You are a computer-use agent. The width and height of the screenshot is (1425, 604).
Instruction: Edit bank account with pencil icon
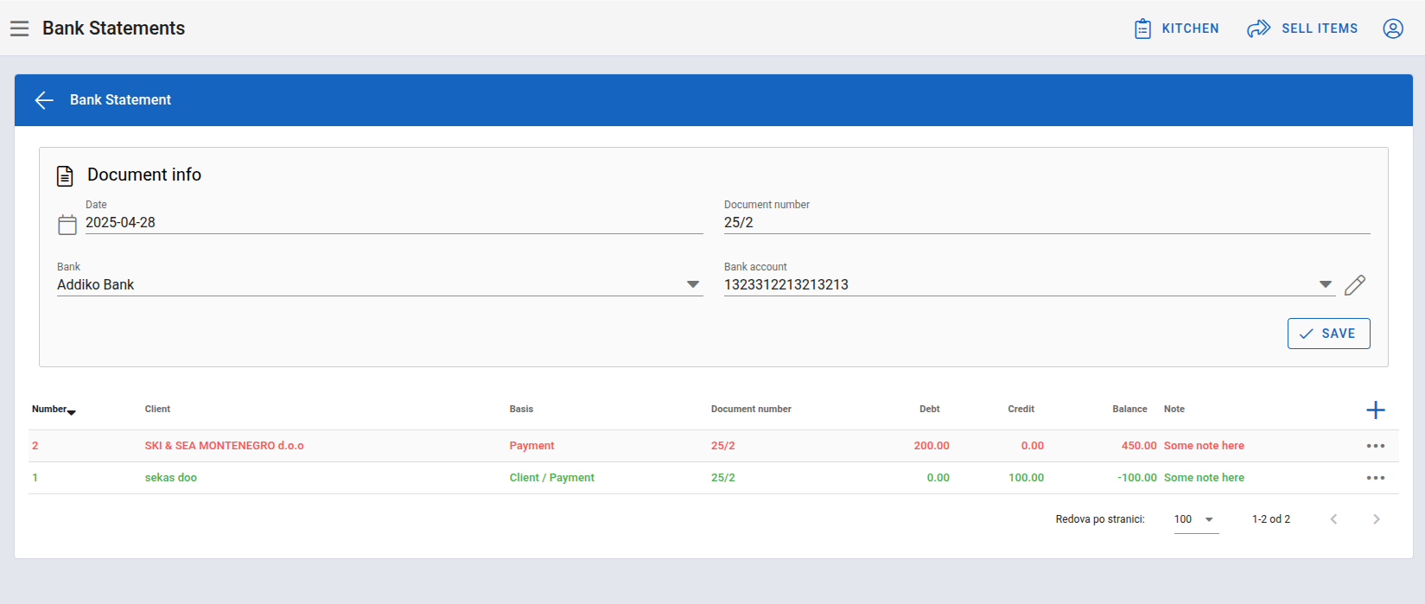pyautogui.click(x=1355, y=285)
